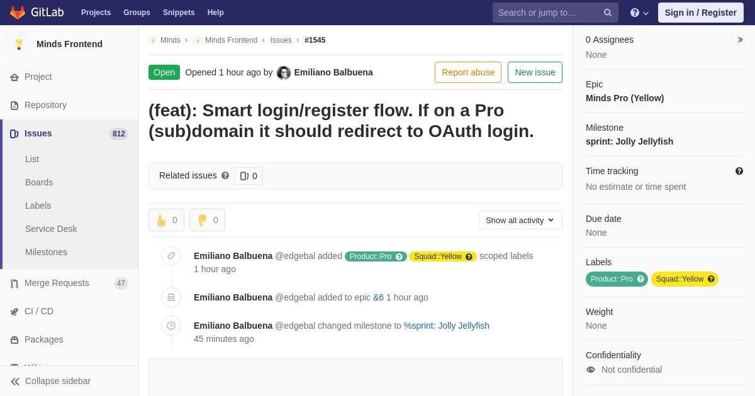Open the epic &6 link
Image resolution: width=755 pixels, height=396 pixels.
pos(378,297)
